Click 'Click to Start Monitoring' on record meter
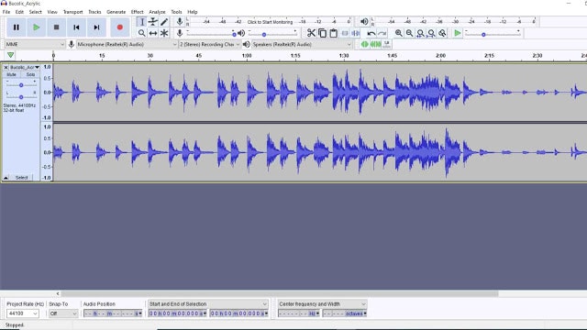 tap(270, 22)
